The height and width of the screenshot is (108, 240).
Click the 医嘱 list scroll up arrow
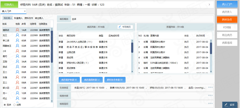pos(211,41)
